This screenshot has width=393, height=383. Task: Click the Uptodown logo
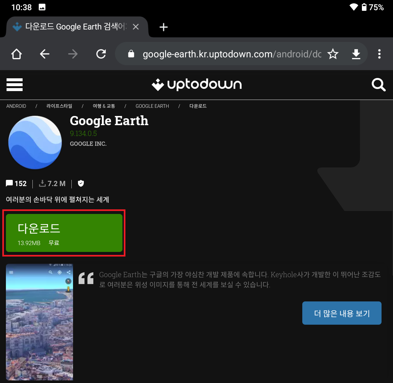point(196,85)
